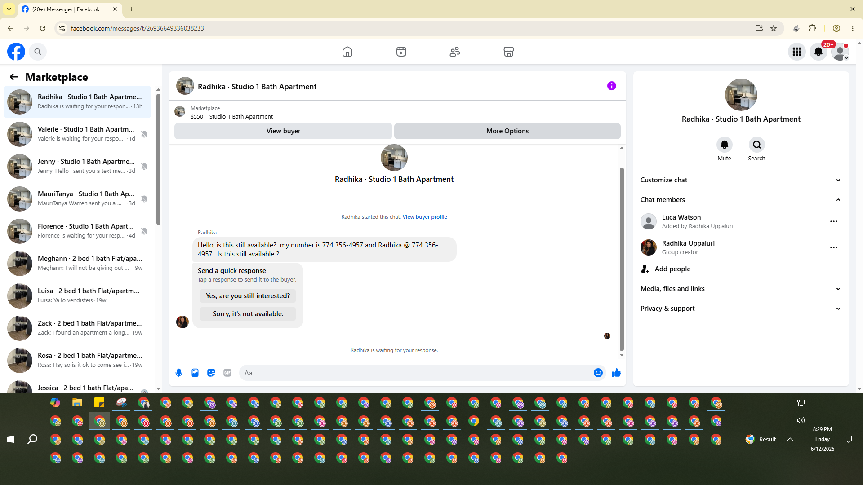
Task: Go back from Marketplace chats list
Action: tap(14, 77)
